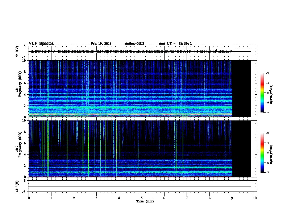
Task: Click time axis tick label '10'
Action: click(255, 198)
